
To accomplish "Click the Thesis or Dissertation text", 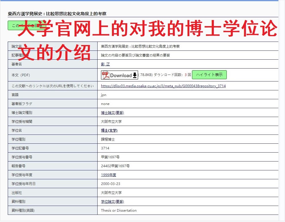I will click(x=119, y=211).
